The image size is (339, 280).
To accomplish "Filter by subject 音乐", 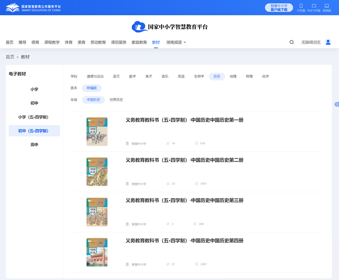I will [165, 77].
